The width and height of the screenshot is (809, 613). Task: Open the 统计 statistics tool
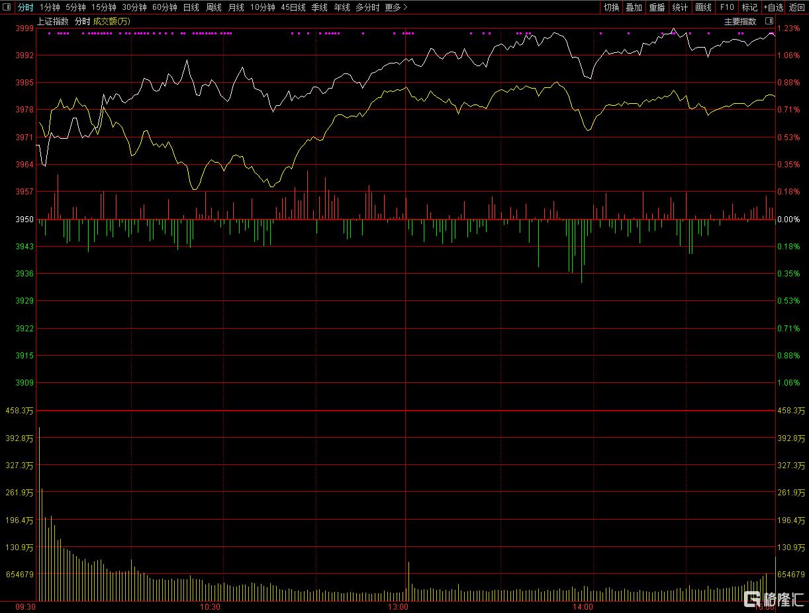[x=680, y=7]
